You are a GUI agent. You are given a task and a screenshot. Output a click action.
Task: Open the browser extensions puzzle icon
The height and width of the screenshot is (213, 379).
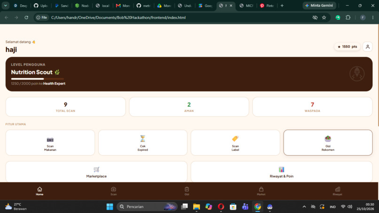(348, 17)
